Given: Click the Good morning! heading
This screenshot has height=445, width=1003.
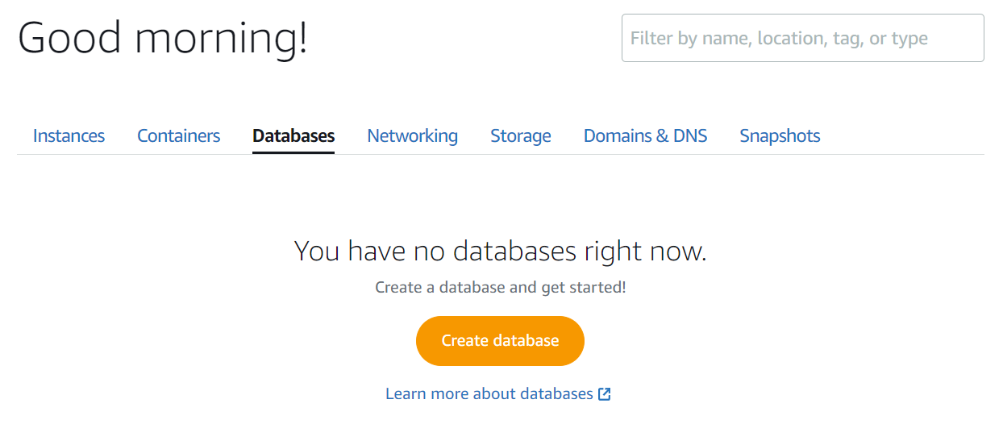Looking at the screenshot, I should coord(163,38).
